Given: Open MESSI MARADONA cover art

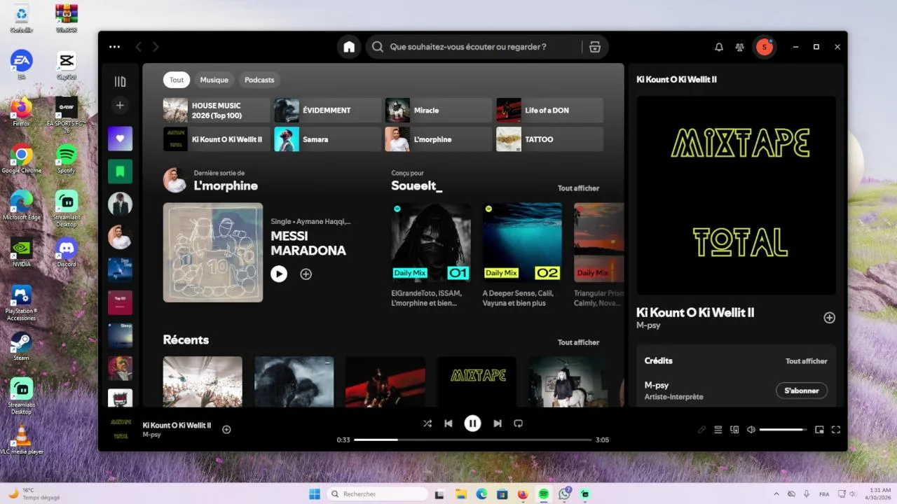Looking at the screenshot, I should pos(213,253).
